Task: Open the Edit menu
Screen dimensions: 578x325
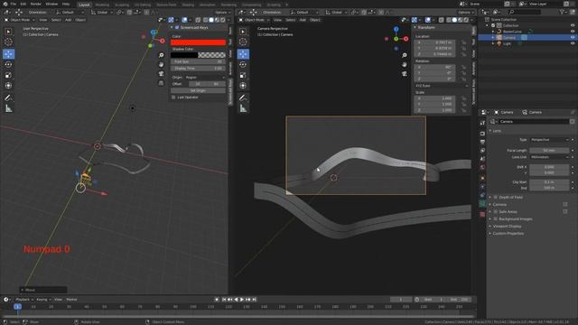Action: point(23,4)
